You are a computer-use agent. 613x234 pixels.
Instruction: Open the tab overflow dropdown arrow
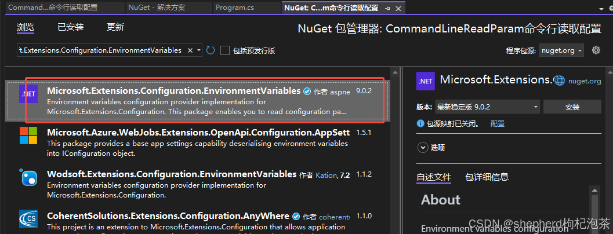601,9
